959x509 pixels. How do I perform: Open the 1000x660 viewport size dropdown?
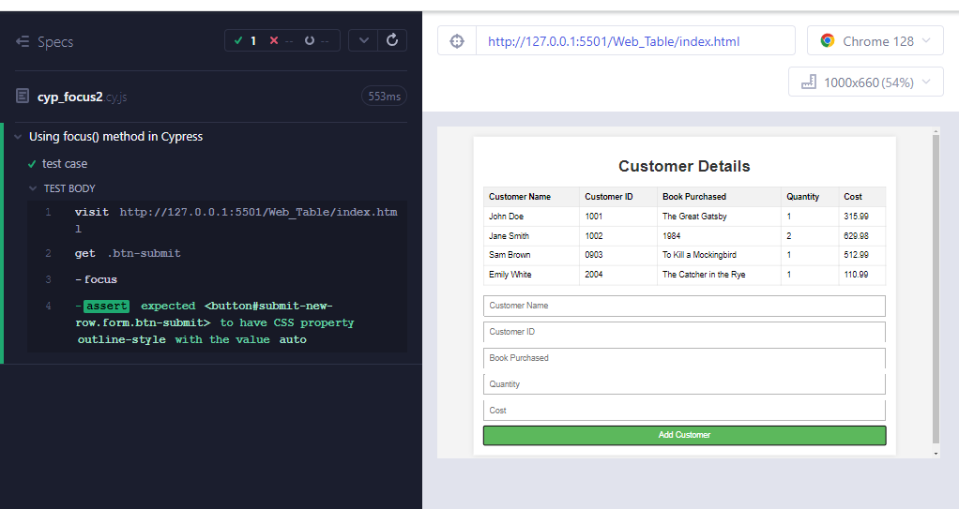866,82
